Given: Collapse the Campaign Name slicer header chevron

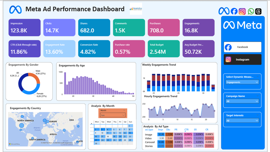Looking at the screenshot, I should 258,96.
